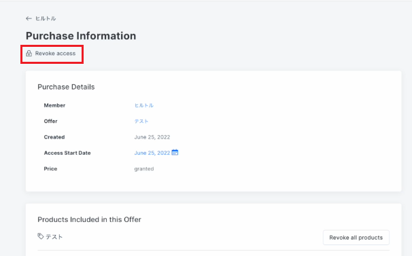
Task: Click the back arrow icon at top
Action: (x=29, y=18)
